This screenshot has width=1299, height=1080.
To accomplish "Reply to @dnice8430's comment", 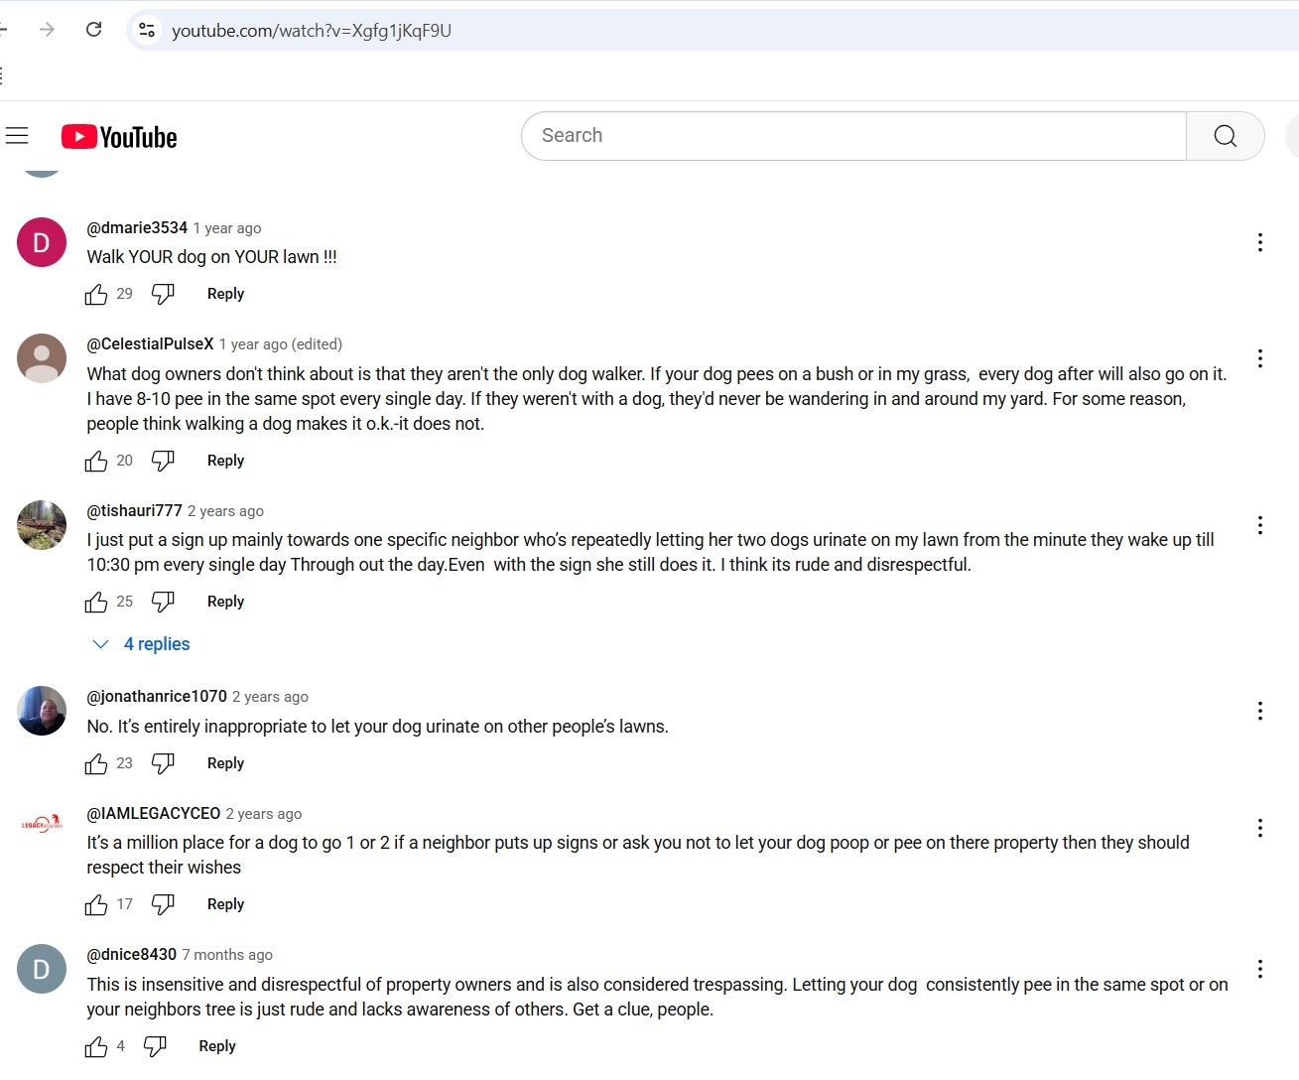I will pyautogui.click(x=217, y=1046).
